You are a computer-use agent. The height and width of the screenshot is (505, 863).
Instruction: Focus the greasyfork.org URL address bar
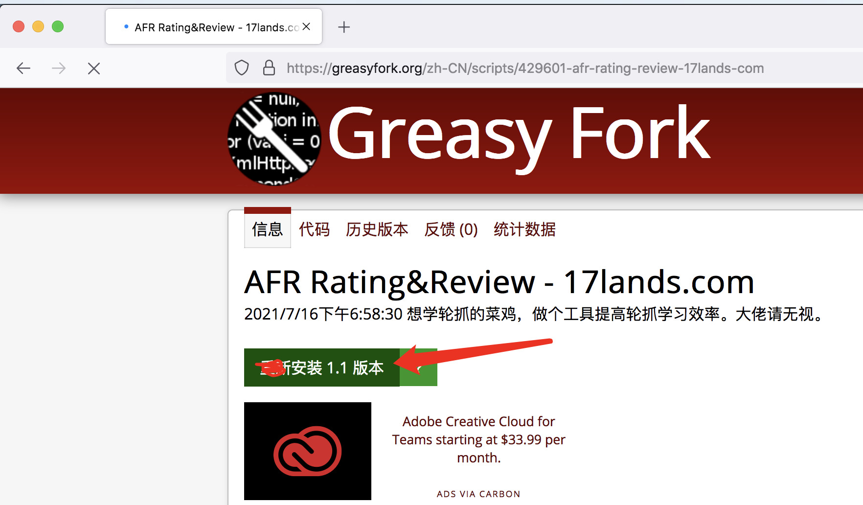525,69
